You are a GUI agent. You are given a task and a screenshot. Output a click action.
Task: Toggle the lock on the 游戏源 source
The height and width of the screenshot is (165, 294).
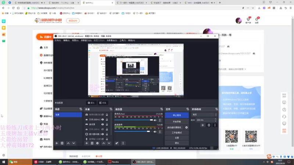click(107, 124)
